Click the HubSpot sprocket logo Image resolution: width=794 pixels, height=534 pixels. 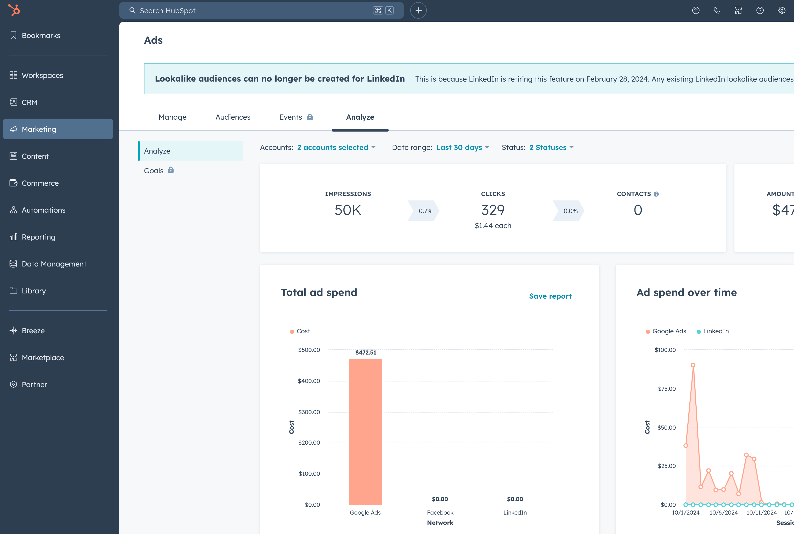pyautogui.click(x=14, y=10)
